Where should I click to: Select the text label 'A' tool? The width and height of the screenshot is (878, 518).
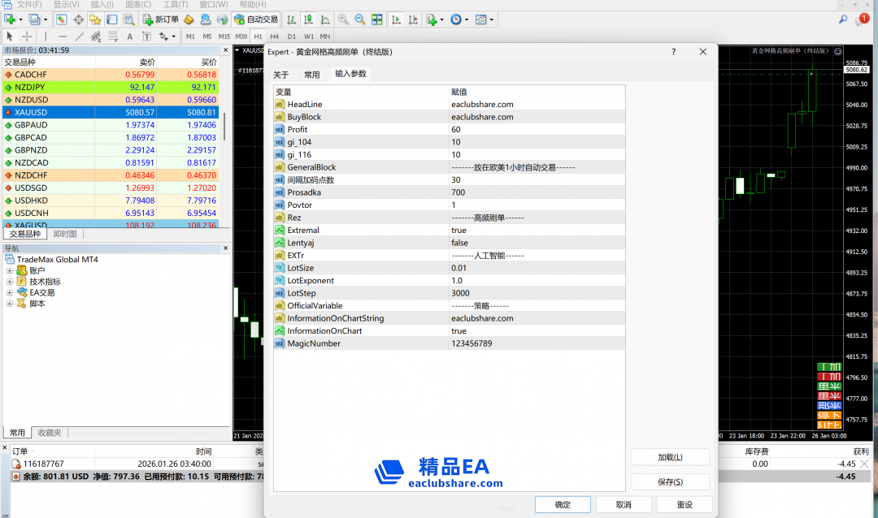(x=129, y=37)
